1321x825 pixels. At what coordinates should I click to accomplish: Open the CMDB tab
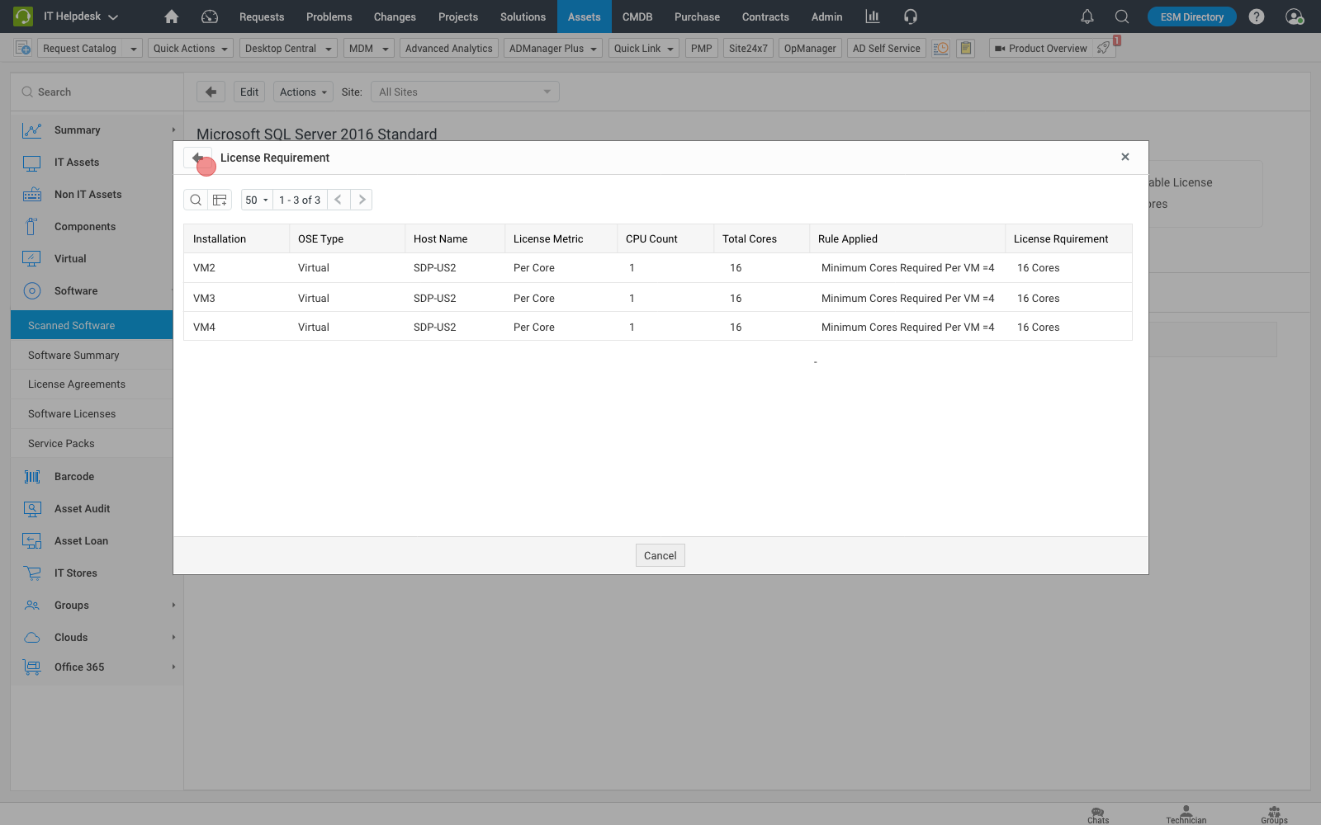[x=637, y=16]
